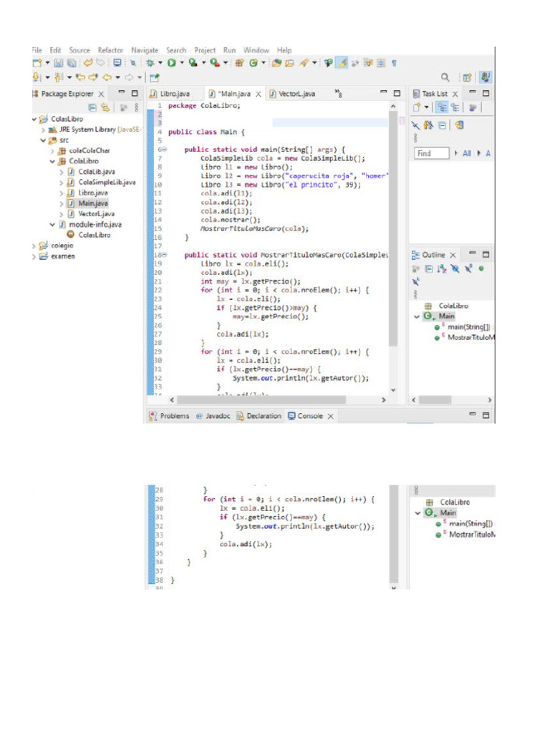This screenshot has height=733, width=550.
Task: Click the Debug bug icon in toolbar
Action: 152,63
